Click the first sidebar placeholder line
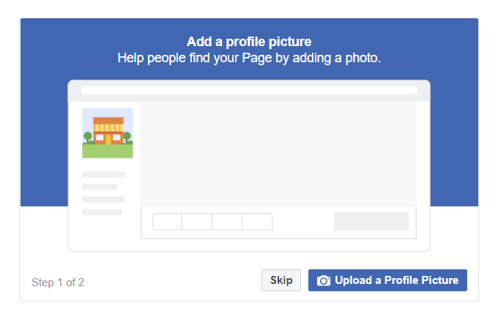Image resolution: width=498 pixels, height=322 pixels. 103,174
